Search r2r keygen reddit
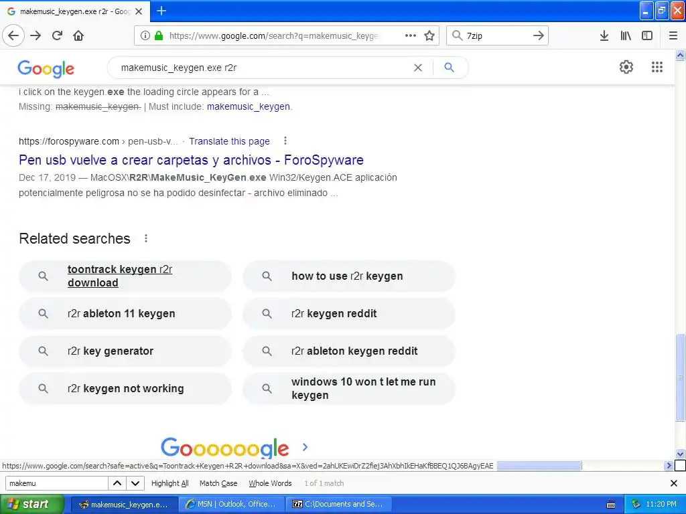 coord(349,313)
